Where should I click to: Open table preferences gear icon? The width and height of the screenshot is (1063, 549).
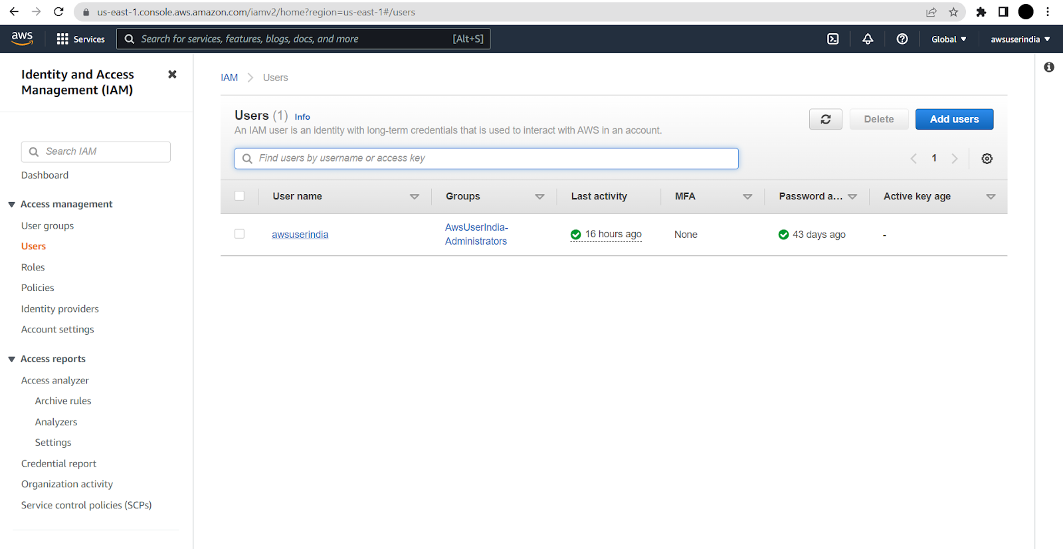tap(987, 158)
